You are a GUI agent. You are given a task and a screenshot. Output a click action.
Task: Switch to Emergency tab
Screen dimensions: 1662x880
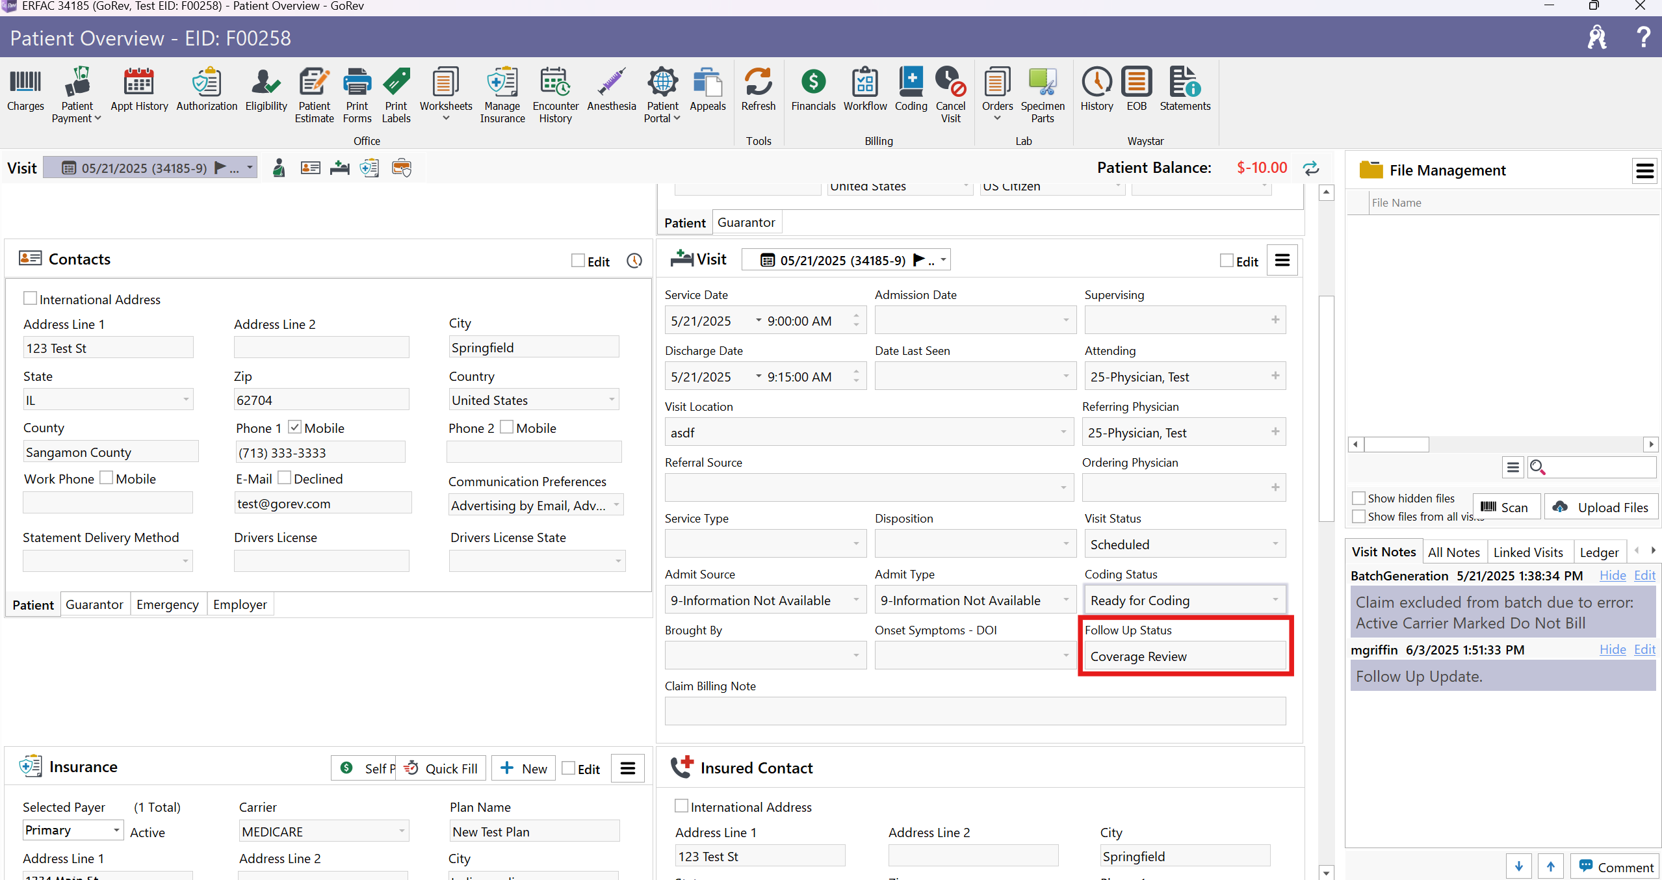click(167, 604)
